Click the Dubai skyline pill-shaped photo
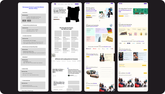Viewport: 165px width, 94px height. click(94, 76)
